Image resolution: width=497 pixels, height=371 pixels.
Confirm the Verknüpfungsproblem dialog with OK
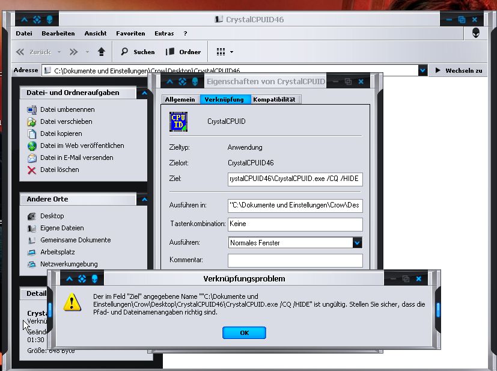pyautogui.click(x=244, y=333)
